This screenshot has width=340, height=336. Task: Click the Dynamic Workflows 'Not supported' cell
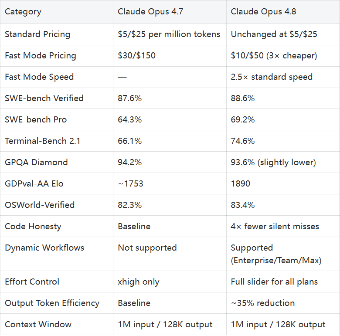[147, 248]
